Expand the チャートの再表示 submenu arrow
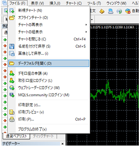Viewport: 139px width, 146px height. 86,25
